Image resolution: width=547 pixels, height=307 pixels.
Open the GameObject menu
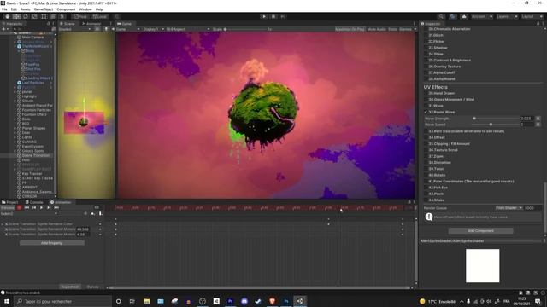click(x=44, y=9)
